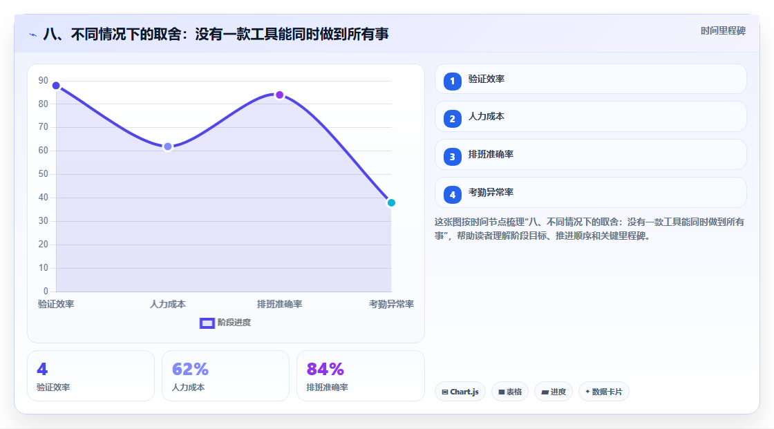Click the numbered badge 2 for 人力成本
The width and height of the screenshot is (774, 429).
tap(452, 119)
